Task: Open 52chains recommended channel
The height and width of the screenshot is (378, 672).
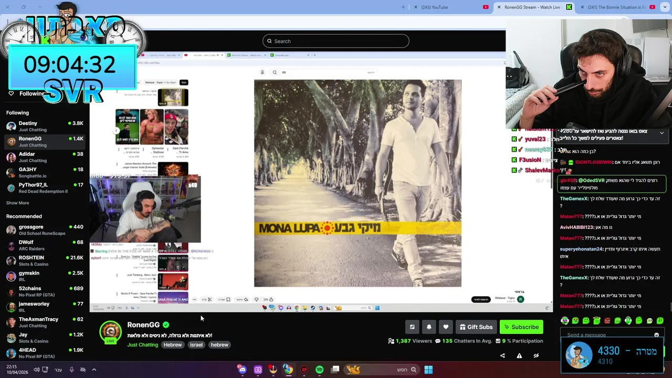Action: [45, 291]
